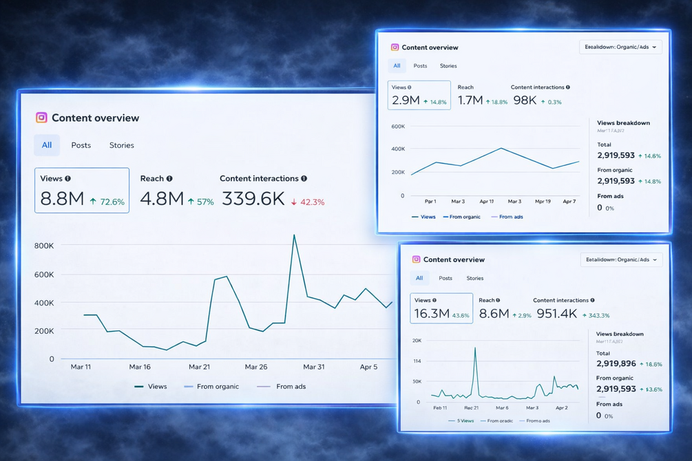692x461 pixels.
Task: Click the Views breakdown heading in the top-right panel
Action: 623,122
